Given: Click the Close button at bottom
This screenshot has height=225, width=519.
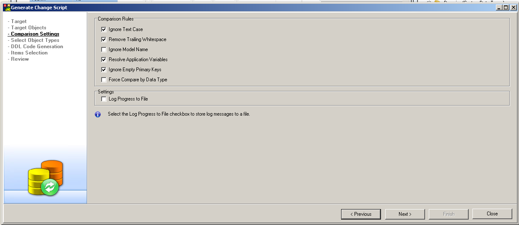Looking at the screenshot, I should [x=492, y=214].
